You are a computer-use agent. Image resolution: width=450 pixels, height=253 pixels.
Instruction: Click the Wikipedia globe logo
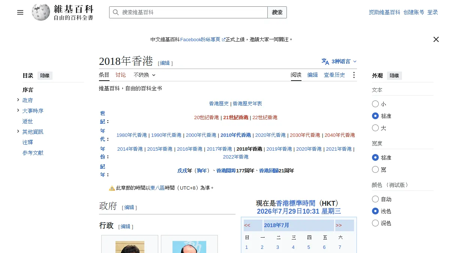point(41,12)
